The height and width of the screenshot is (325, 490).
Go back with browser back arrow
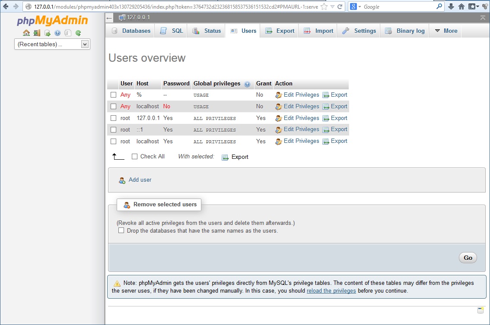6,6
